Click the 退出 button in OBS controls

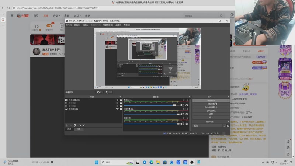coord(211,117)
